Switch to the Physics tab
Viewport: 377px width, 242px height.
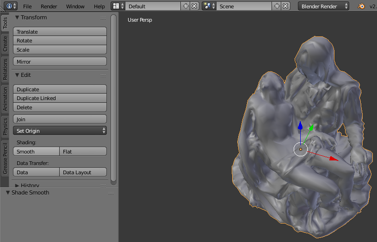pyautogui.click(x=5, y=126)
